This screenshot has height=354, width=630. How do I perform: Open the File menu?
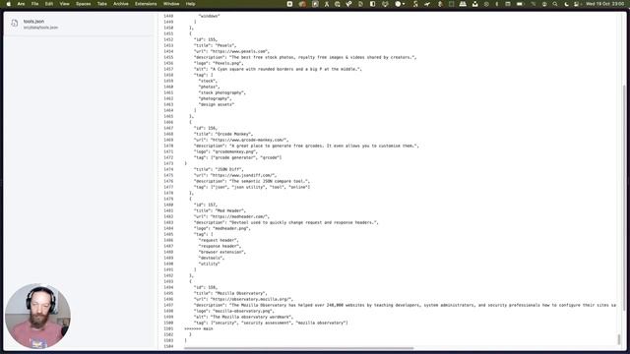point(35,4)
